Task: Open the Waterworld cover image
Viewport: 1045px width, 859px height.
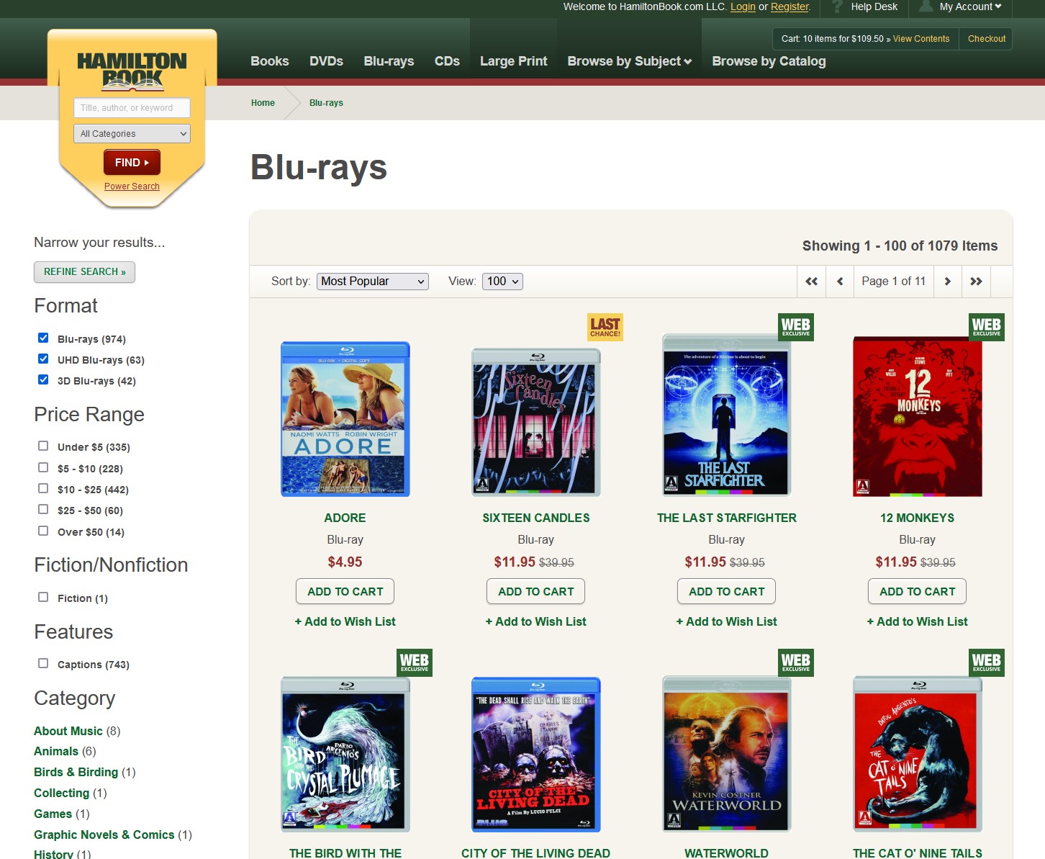Action: [x=727, y=754]
